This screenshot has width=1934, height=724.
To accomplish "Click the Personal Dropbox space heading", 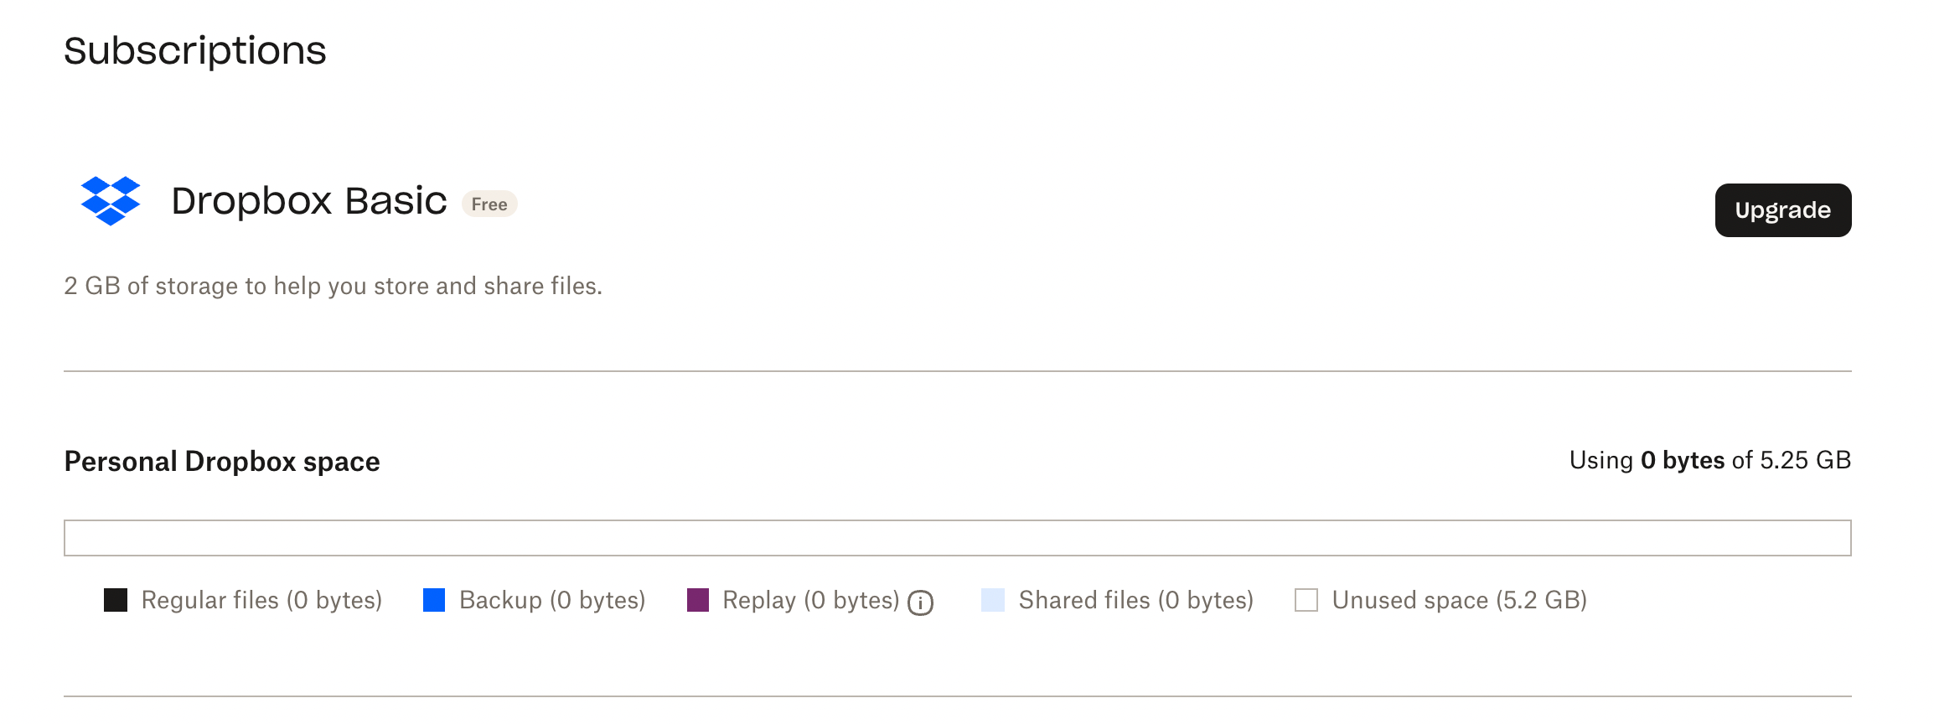I will point(222,462).
